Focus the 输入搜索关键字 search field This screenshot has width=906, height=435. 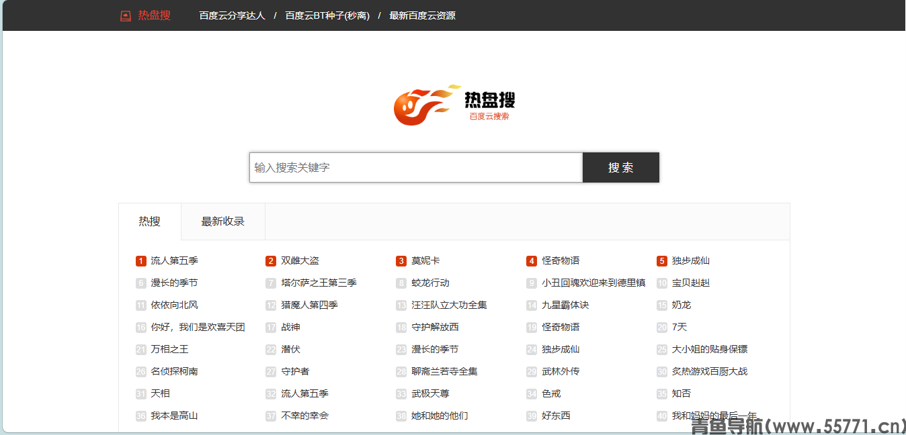pos(416,167)
